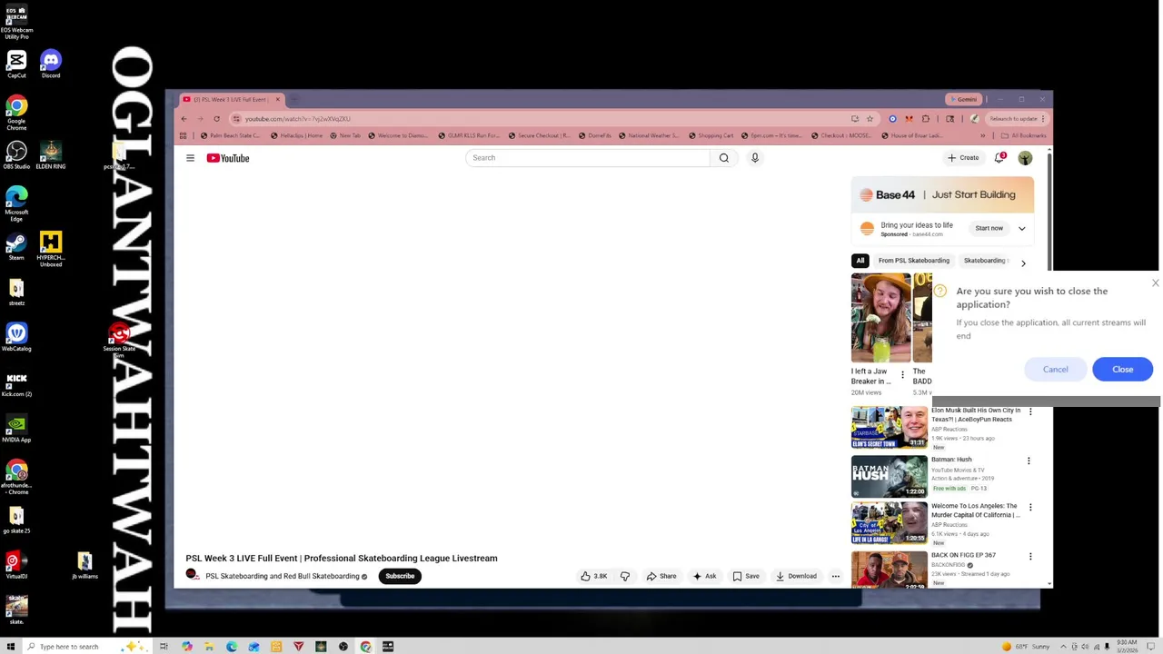
Task: Open the YouTube account avatar menu
Action: click(x=1025, y=158)
